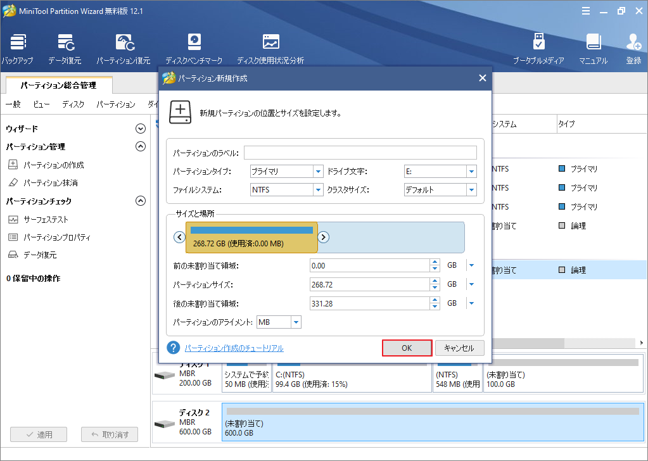Open the 一般 menu
The image size is (648, 461).
pyautogui.click(x=13, y=104)
